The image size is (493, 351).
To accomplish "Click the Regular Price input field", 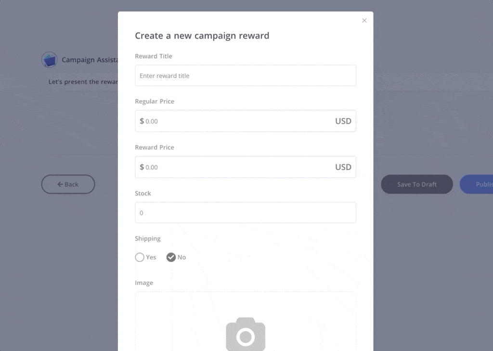I will point(246,121).
